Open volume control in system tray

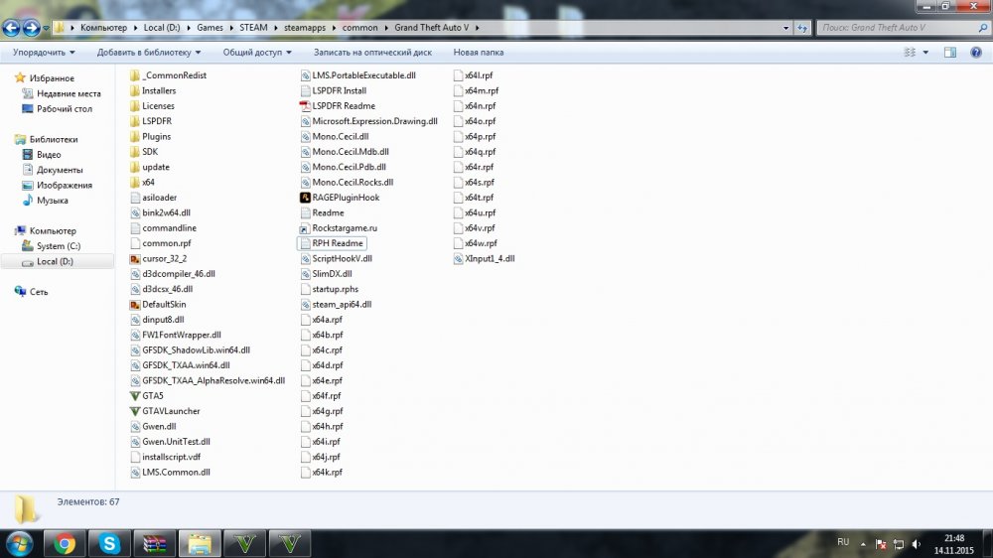pyautogui.click(x=916, y=544)
